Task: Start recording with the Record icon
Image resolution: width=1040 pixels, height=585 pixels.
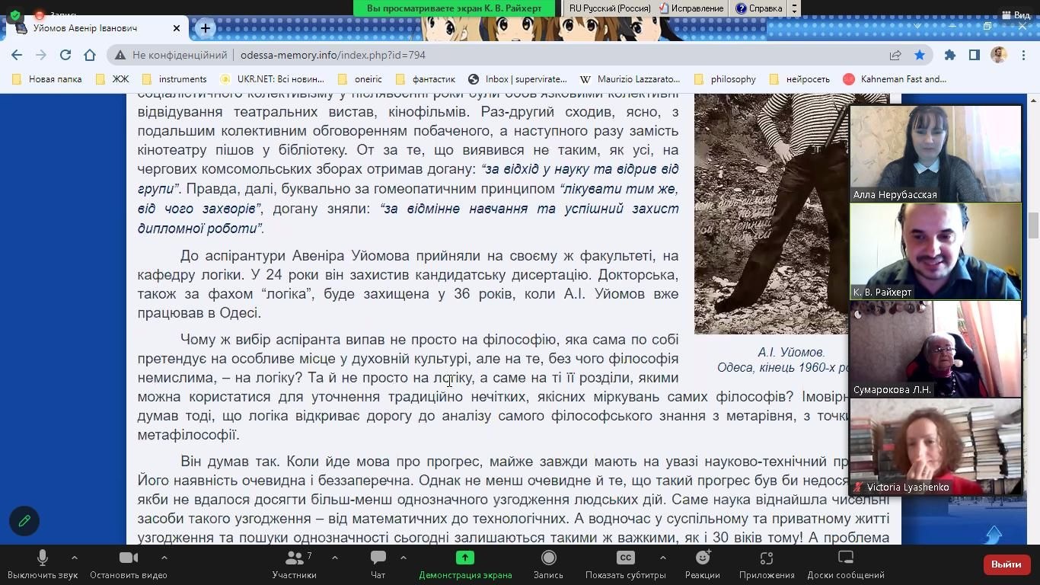Action: (x=548, y=564)
